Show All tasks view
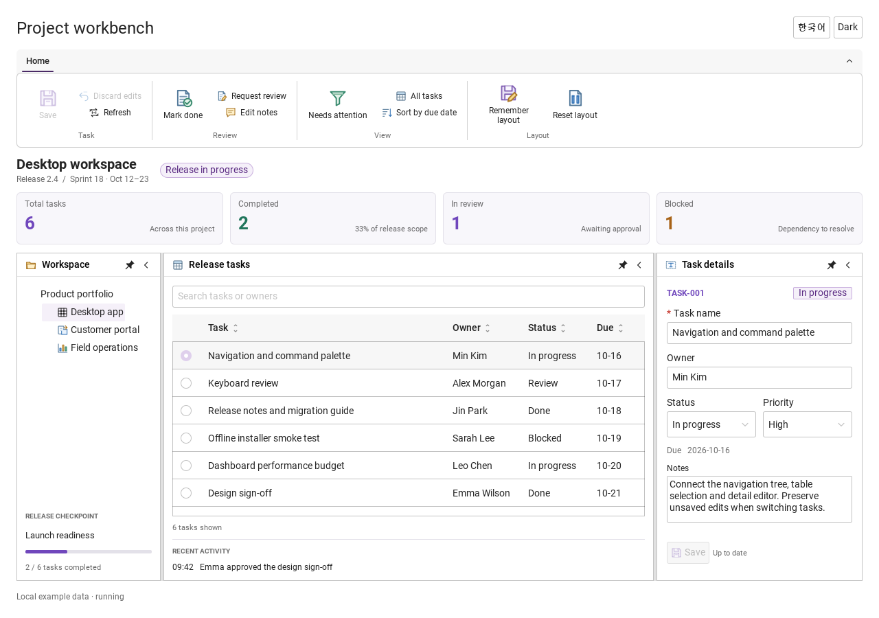Screen dimensions: 879x618 [x=420, y=96]
